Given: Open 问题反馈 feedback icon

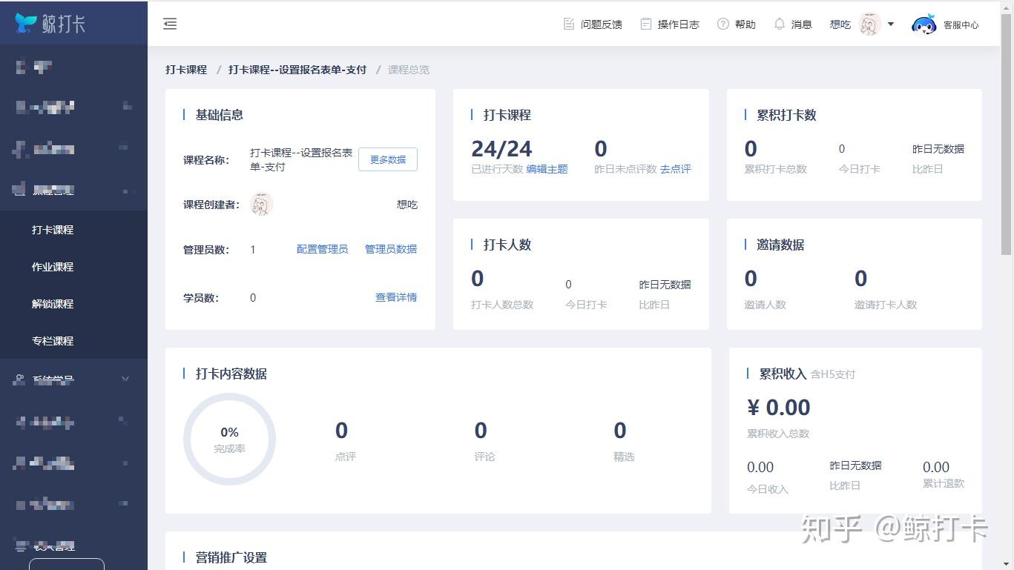Looking at the screenshot, I should 569,24.
